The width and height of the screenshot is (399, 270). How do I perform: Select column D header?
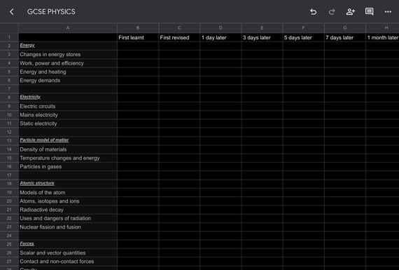(220, 28)
